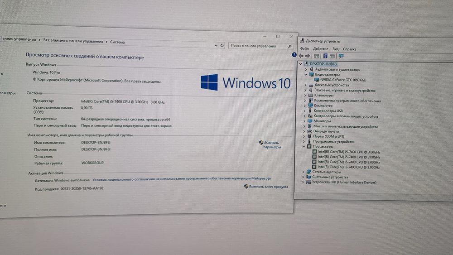Image resolution: width=453 pixels, height=255 pixels.
Task: Select the Мыши и иные указывающие устройства icon
Action: 310,126
